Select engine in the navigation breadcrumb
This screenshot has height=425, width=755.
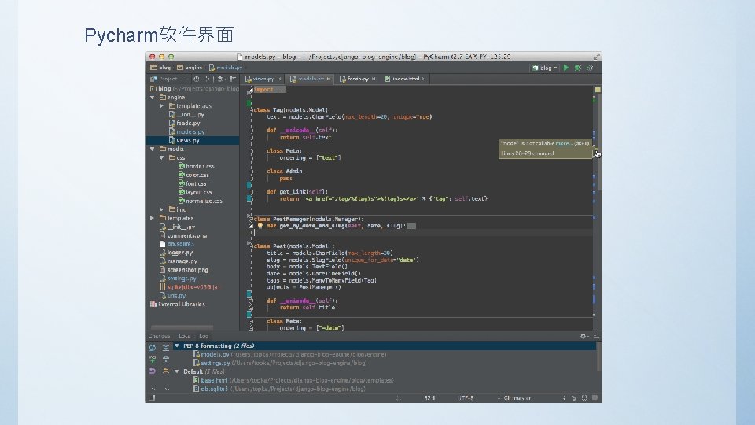click(190, 68)
